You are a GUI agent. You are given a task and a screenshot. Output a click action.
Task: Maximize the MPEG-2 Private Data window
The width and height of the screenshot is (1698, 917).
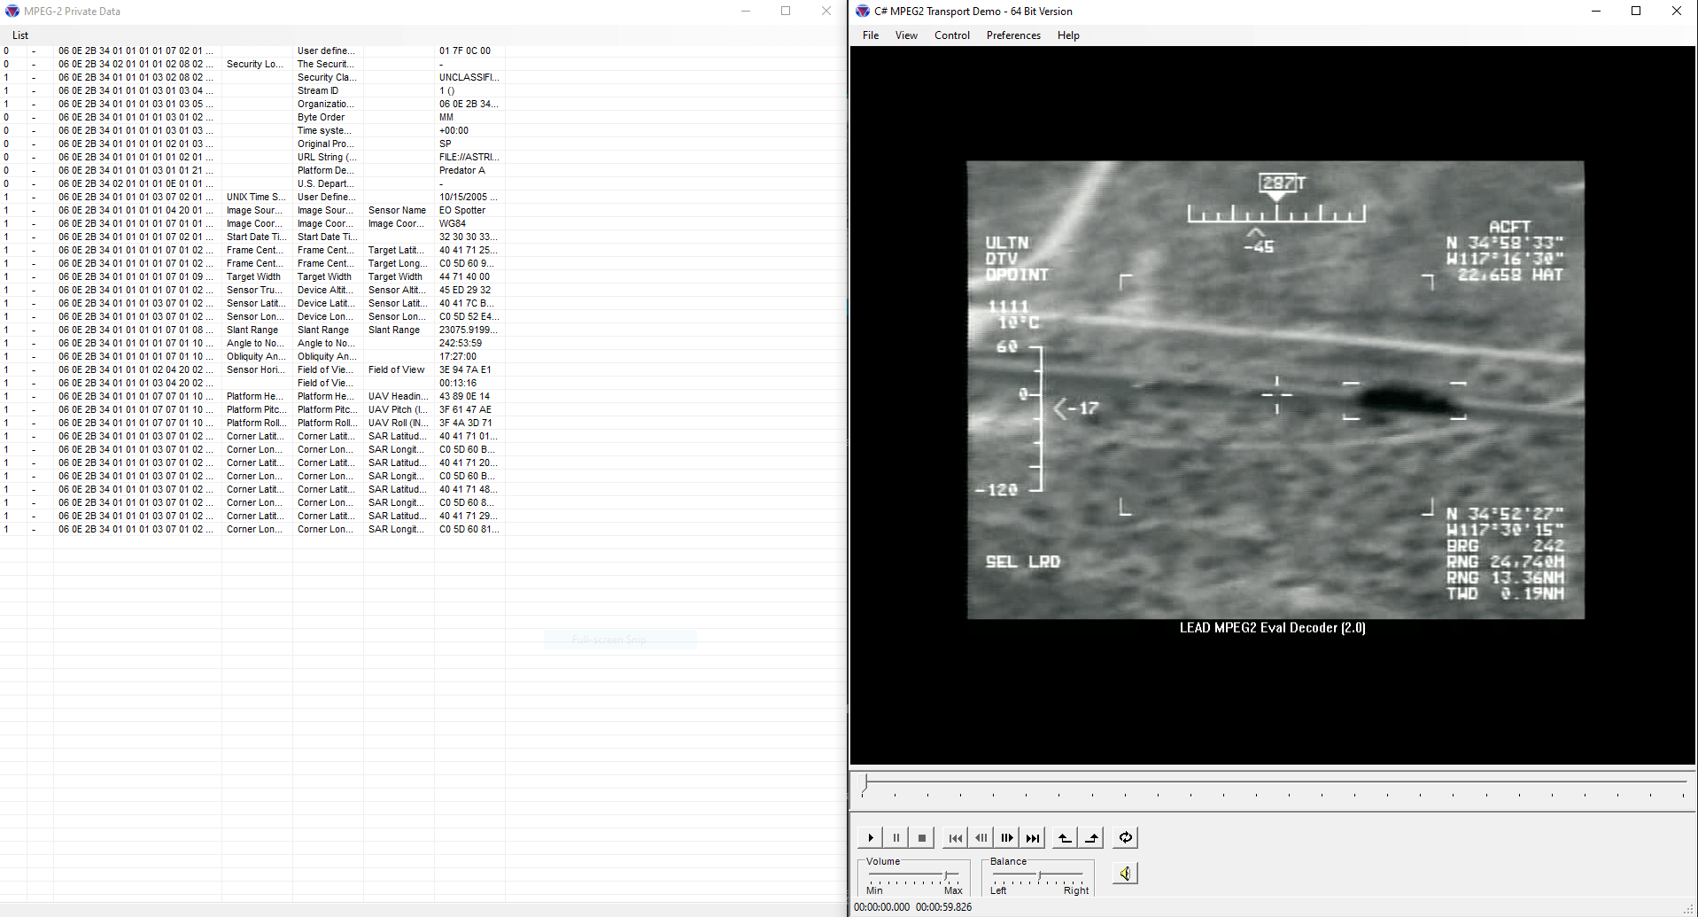tap(786, 11)
